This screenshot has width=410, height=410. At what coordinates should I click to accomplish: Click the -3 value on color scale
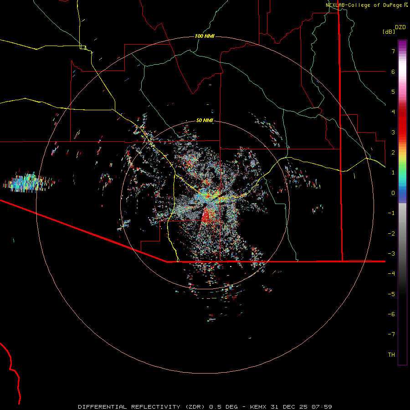[x=391, y=253]
